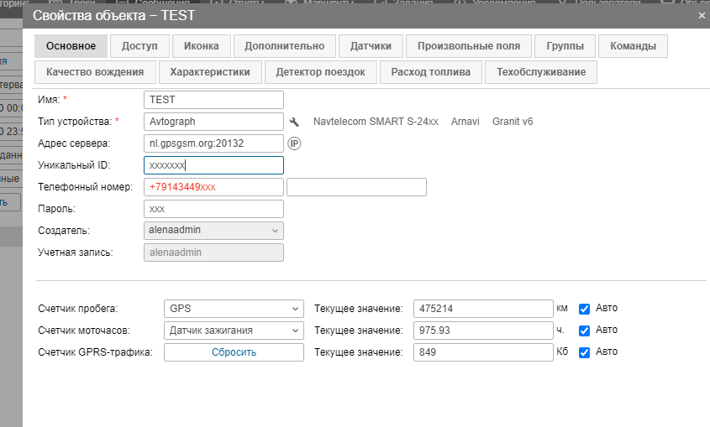Focus the Пароль input field
Screen dimensions: 710x427
coord(213,208)
